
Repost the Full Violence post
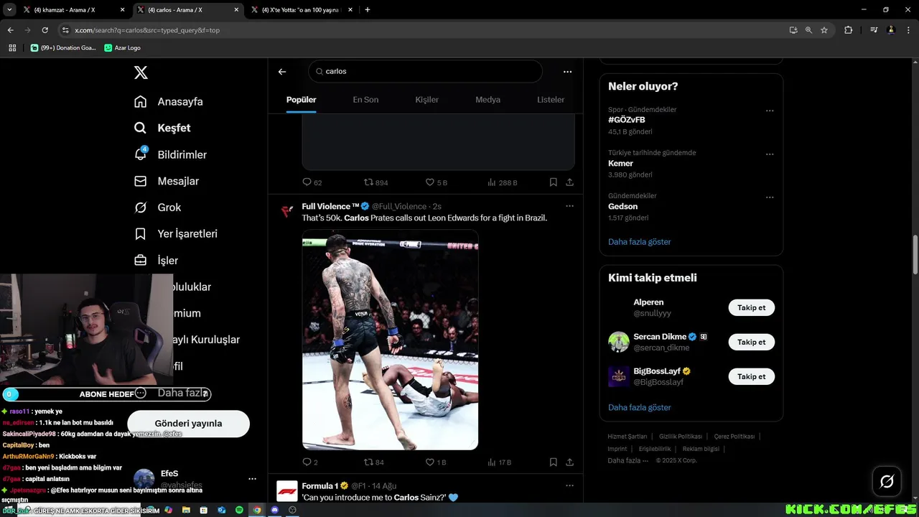[x=373, y=462]
